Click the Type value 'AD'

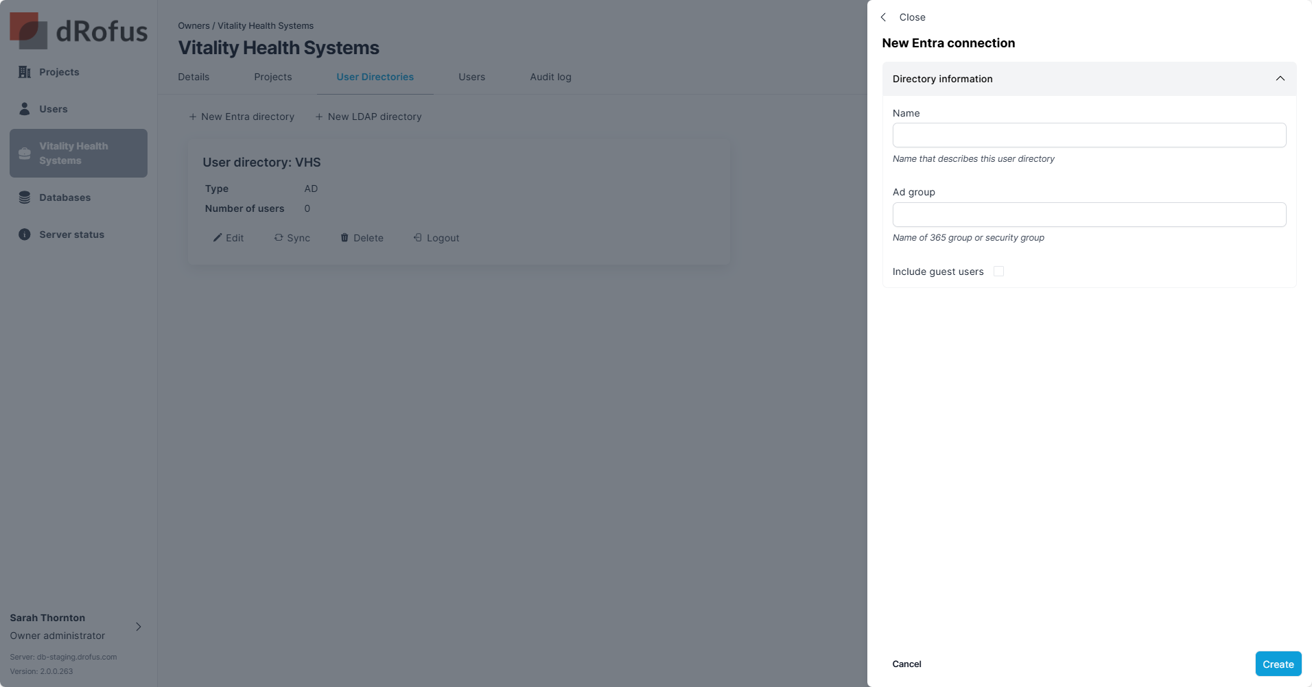point(311,189)
